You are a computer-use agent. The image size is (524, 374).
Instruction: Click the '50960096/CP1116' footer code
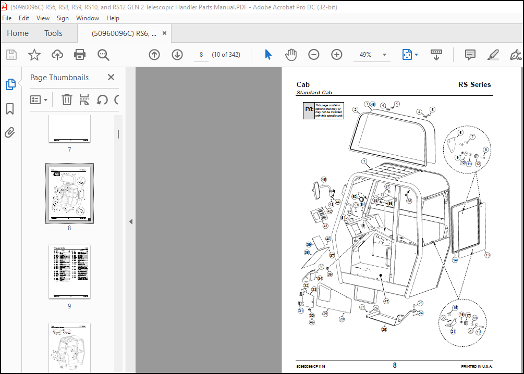click(311, 366)
